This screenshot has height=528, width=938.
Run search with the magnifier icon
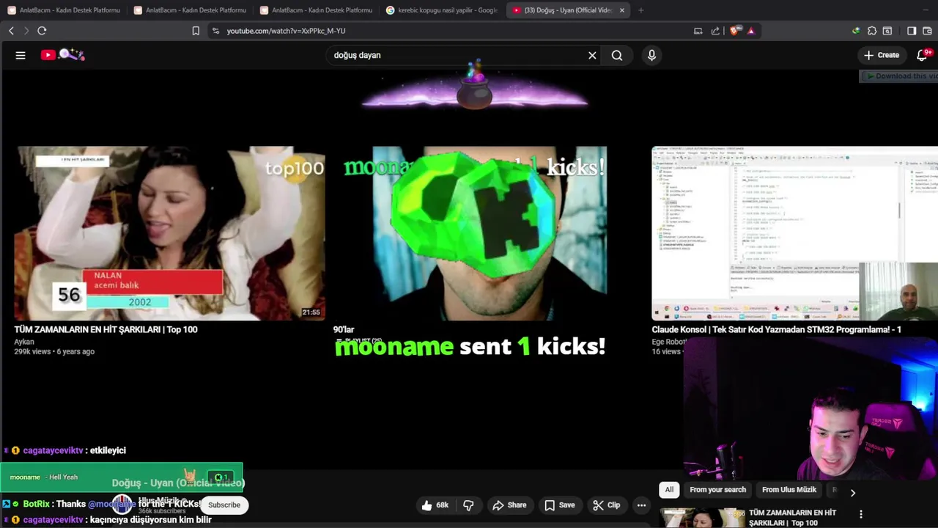click(617, 55)
